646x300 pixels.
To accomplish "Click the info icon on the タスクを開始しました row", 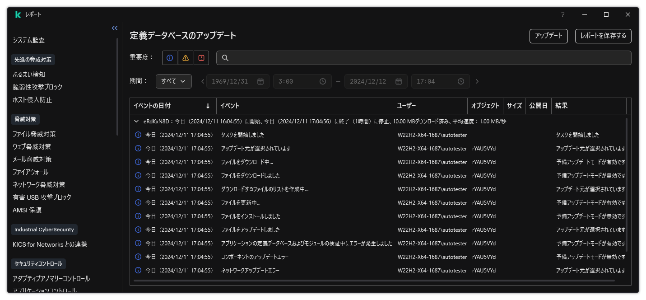I will click(138, 135).
